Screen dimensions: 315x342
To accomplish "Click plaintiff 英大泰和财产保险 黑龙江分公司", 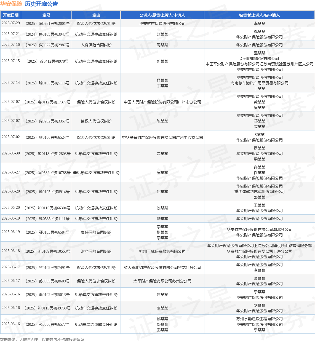I will (x=162, y=268).
